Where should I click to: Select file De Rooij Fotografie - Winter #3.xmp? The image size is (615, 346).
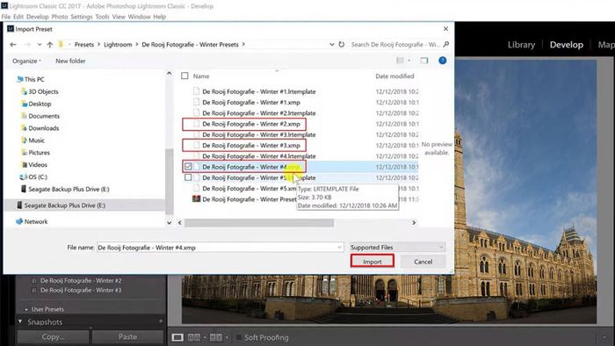[x=251, y=146]
